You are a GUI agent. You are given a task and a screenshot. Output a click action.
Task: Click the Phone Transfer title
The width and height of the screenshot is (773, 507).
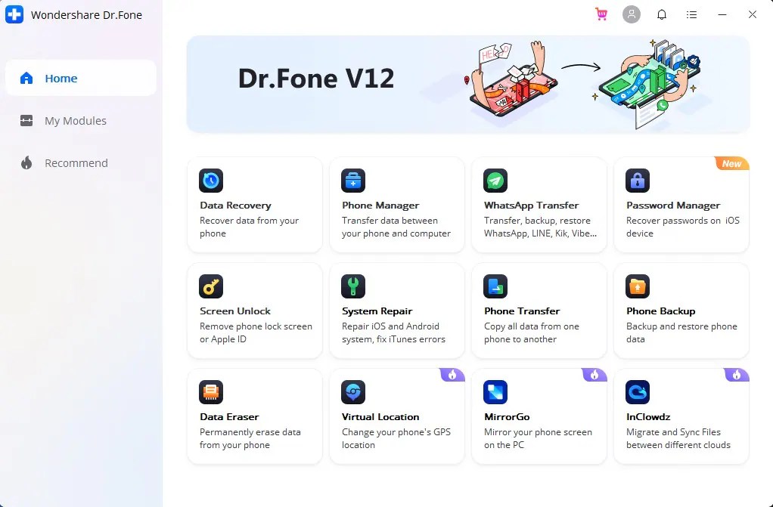click(x=522, y=311)
